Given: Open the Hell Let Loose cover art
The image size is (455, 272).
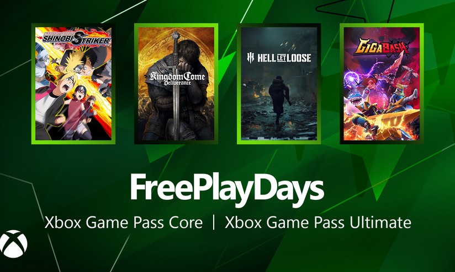Looking at the screenshot, I should tap(279, 84).
